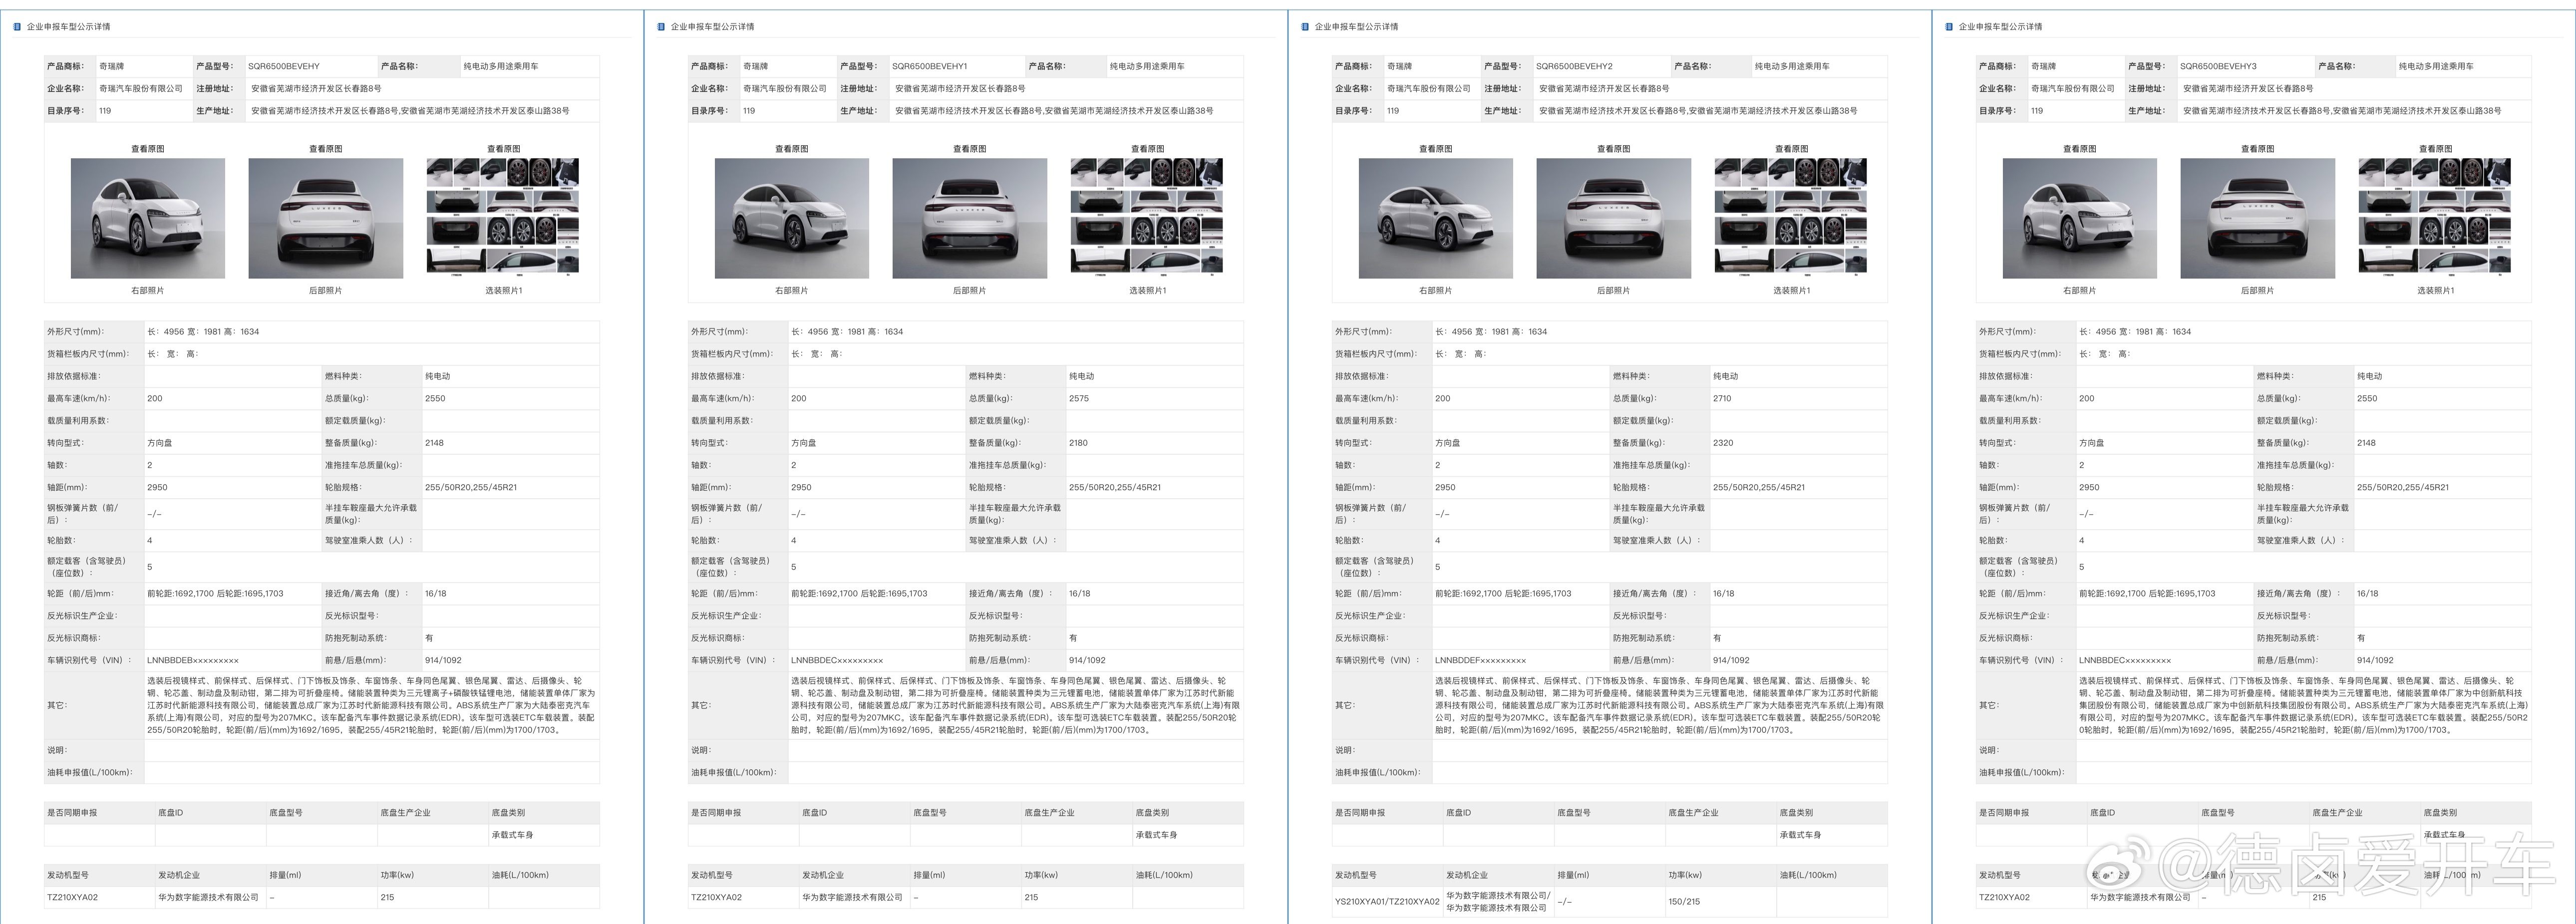Click 查看原图 above SQR6500BEVEHY3 right-side photo
Viewport: 2576px width, 924px height.
click(2080, 149)
